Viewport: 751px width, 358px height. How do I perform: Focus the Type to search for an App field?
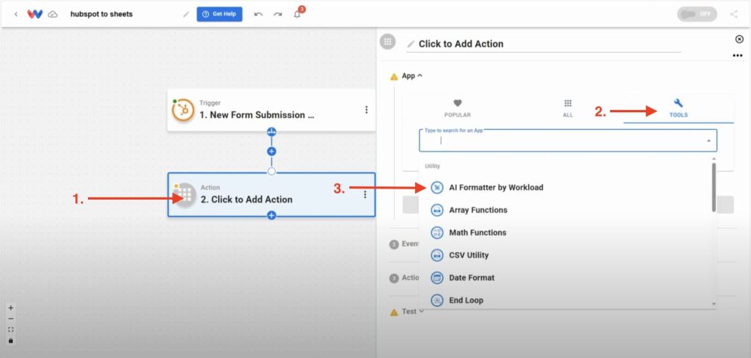tap(568, 140)
